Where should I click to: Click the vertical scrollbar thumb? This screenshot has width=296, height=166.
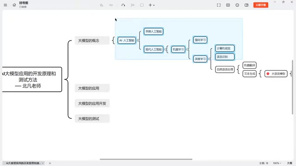click(x=292, y=87)
